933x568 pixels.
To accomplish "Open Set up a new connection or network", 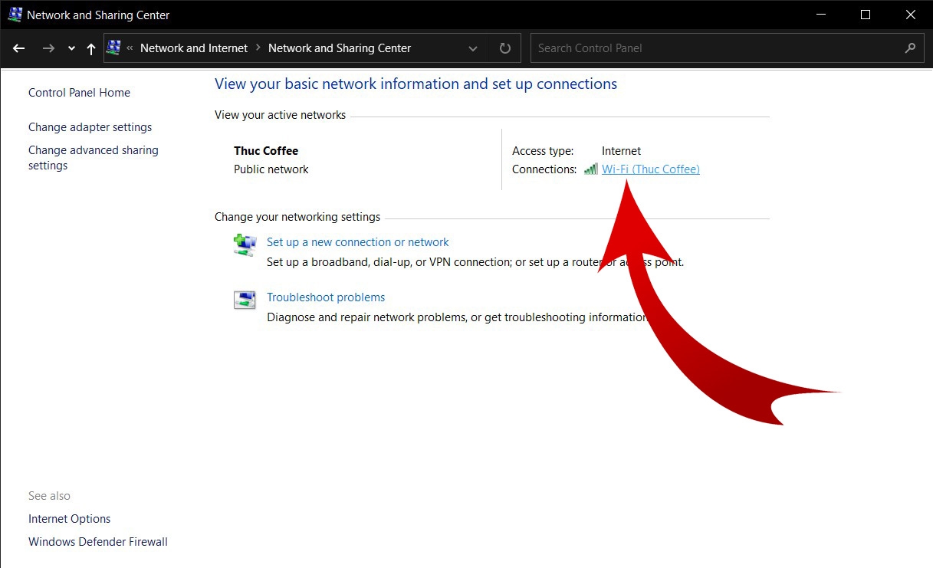I will tap(358, 242).
